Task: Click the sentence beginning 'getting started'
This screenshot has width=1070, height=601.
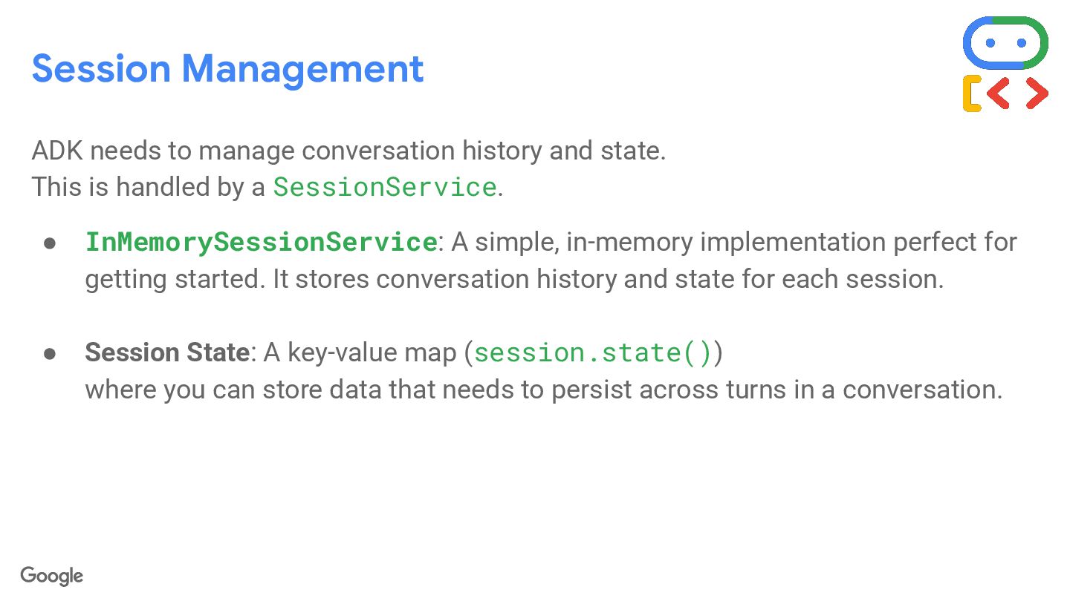Action: tap(513, 279)
